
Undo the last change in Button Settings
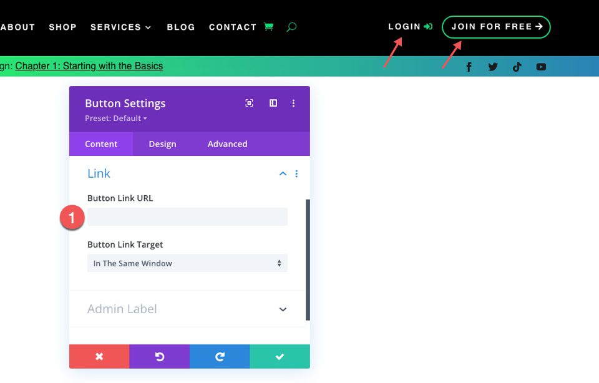tap(159, 356)
